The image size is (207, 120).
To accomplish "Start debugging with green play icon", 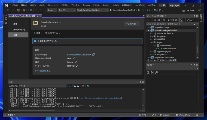I will tap(111, 10).
